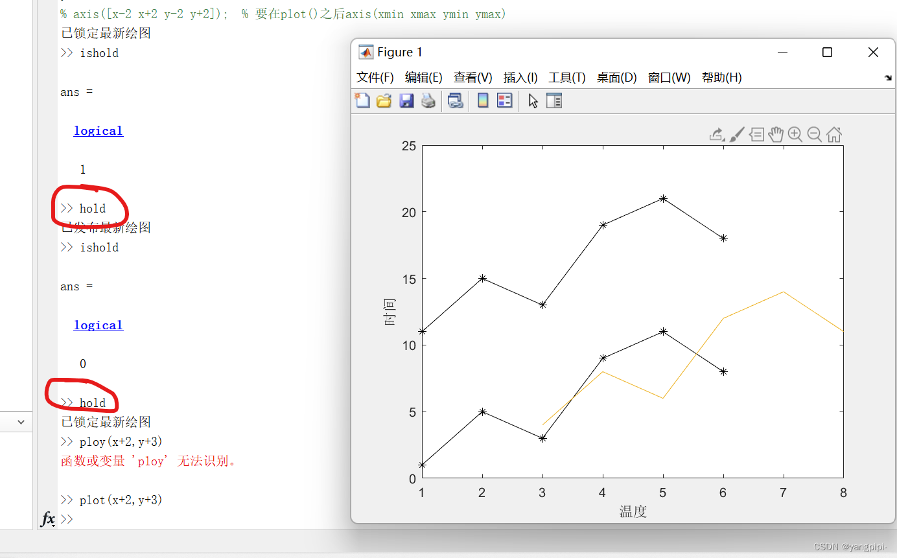Click the red error message about 'ploy'
The image size is (897, 558).
coord(149,461)
